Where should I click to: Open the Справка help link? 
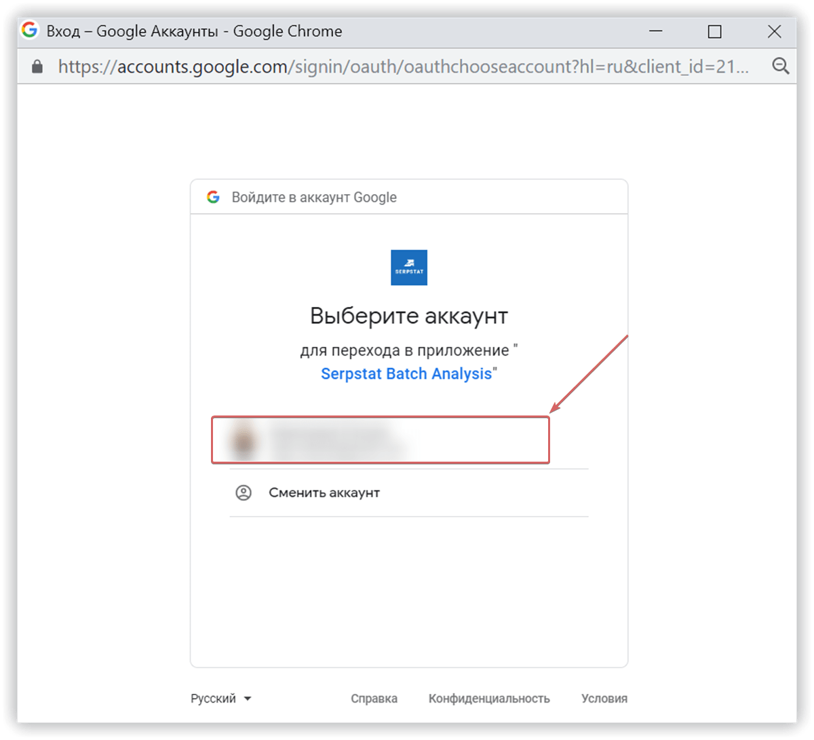coord(374,699)
